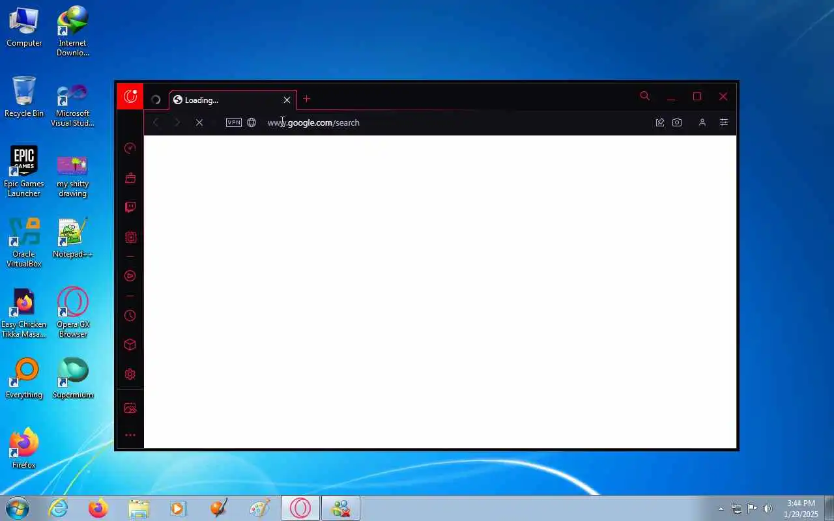
Task: Expand sidebar setup three dots
Action: pos(130,435)
